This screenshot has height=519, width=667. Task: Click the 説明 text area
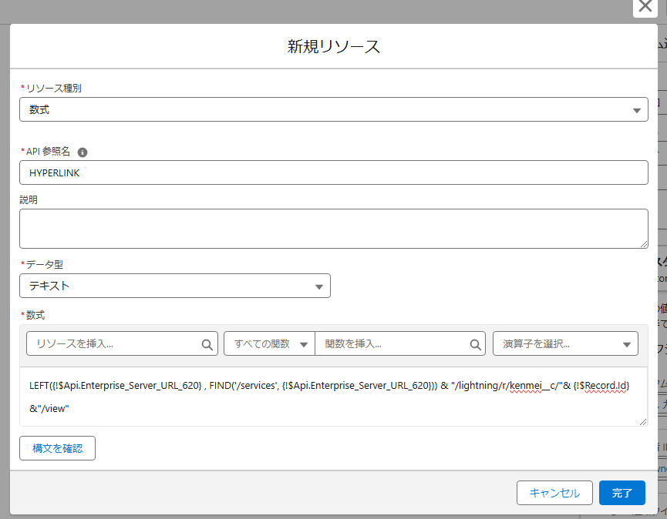[x=333, y=229]
